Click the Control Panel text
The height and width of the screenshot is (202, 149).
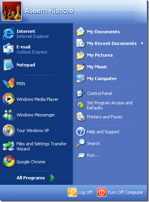point(99,93)
